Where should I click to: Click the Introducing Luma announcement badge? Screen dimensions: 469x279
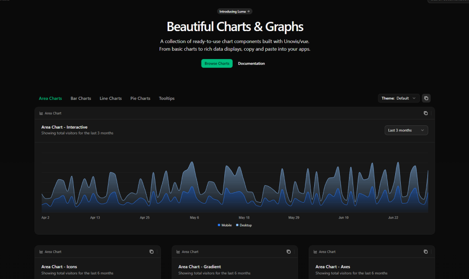pos(234,11)
